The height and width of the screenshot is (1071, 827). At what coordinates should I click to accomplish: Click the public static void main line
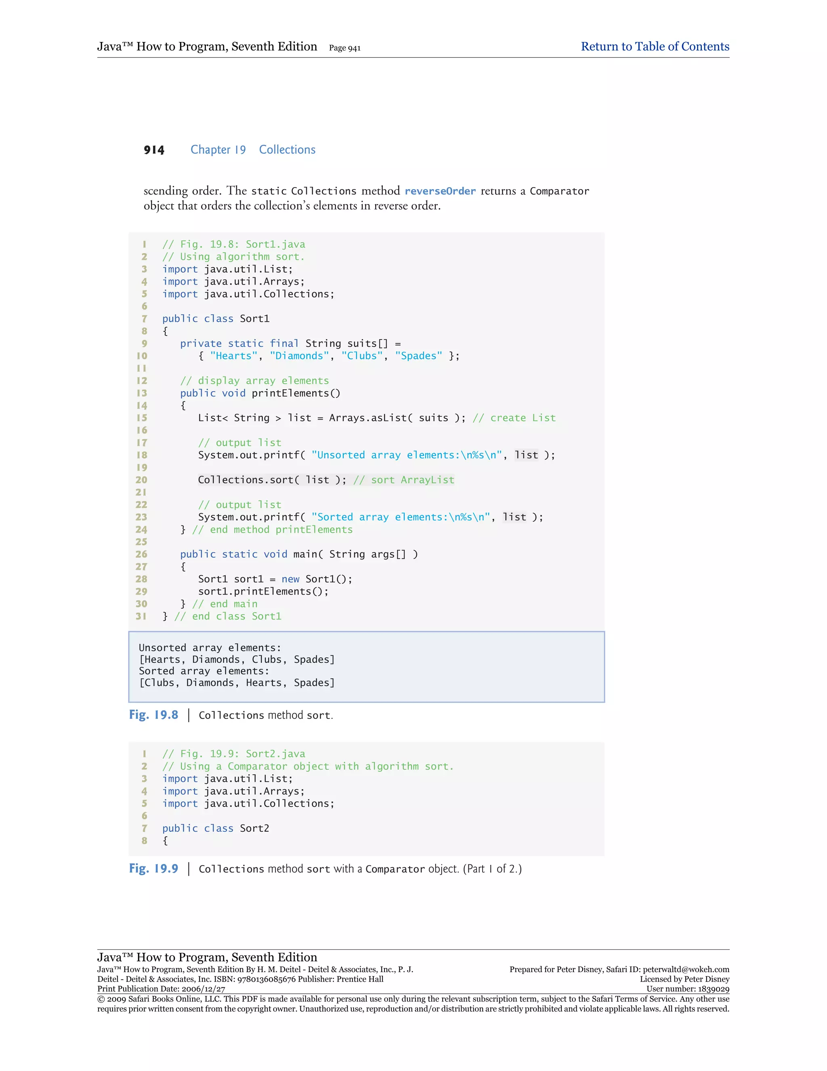click(x=299, y=554)
